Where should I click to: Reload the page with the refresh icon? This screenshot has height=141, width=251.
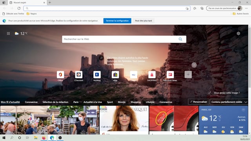19,8
